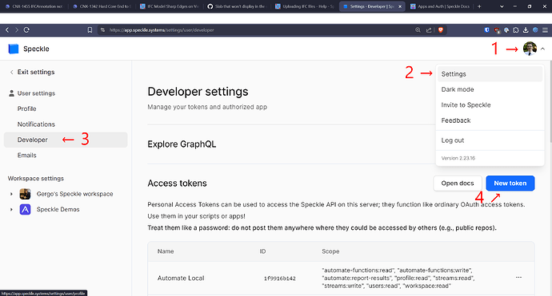Click the Speckle logo icon
The image size is (552, 296).
pos(14,49)
